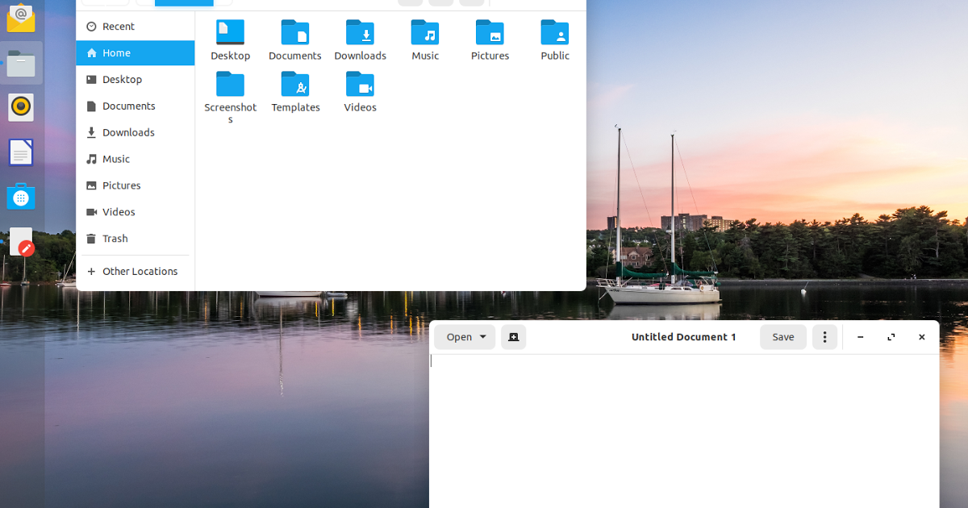Launch the email client from the dock
This screenshot has height=508, width=968.
(20, 17)
